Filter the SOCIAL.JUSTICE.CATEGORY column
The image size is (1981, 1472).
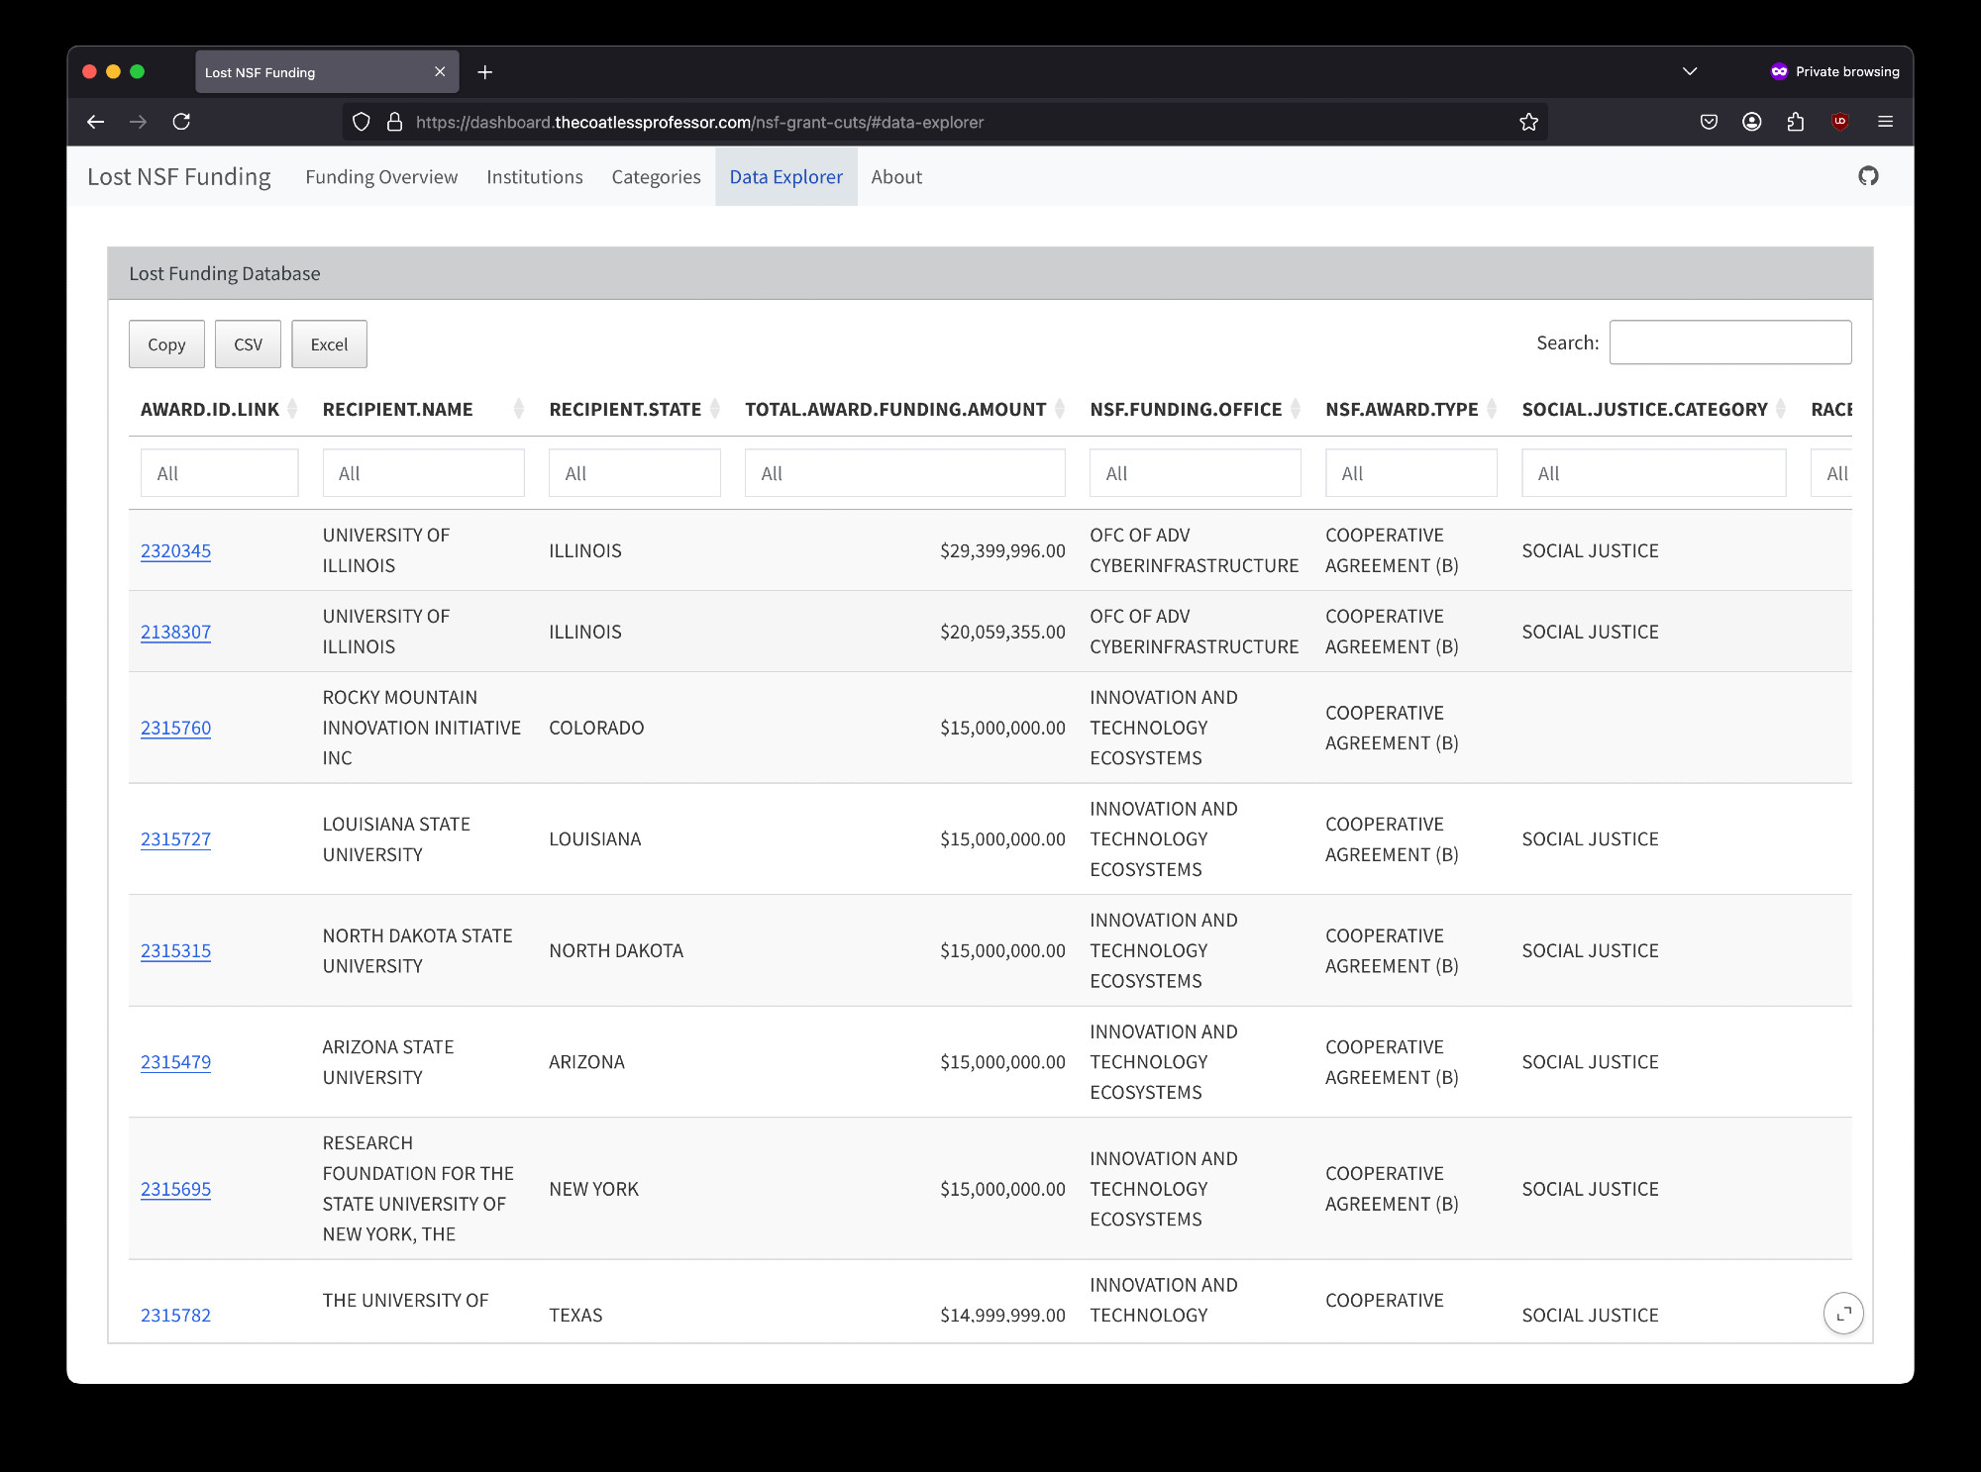(x=1654, y=473)
